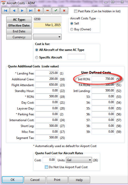Edit the Standby Hour value field
The height and width of the screenshot is (185, 128).
point(47,91)
